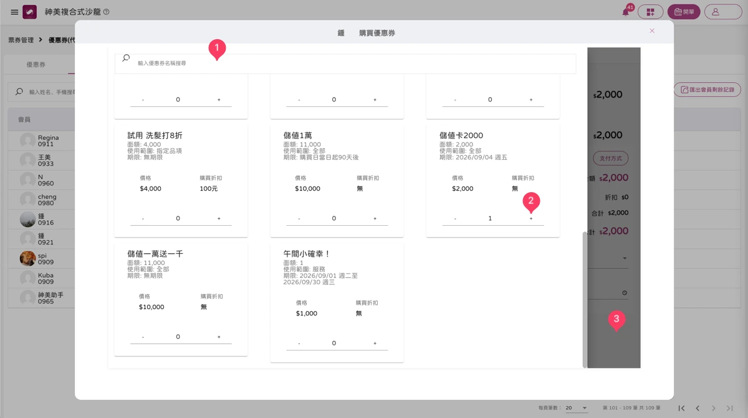Reduce 儲值卡2000 quantity by one

455,218
